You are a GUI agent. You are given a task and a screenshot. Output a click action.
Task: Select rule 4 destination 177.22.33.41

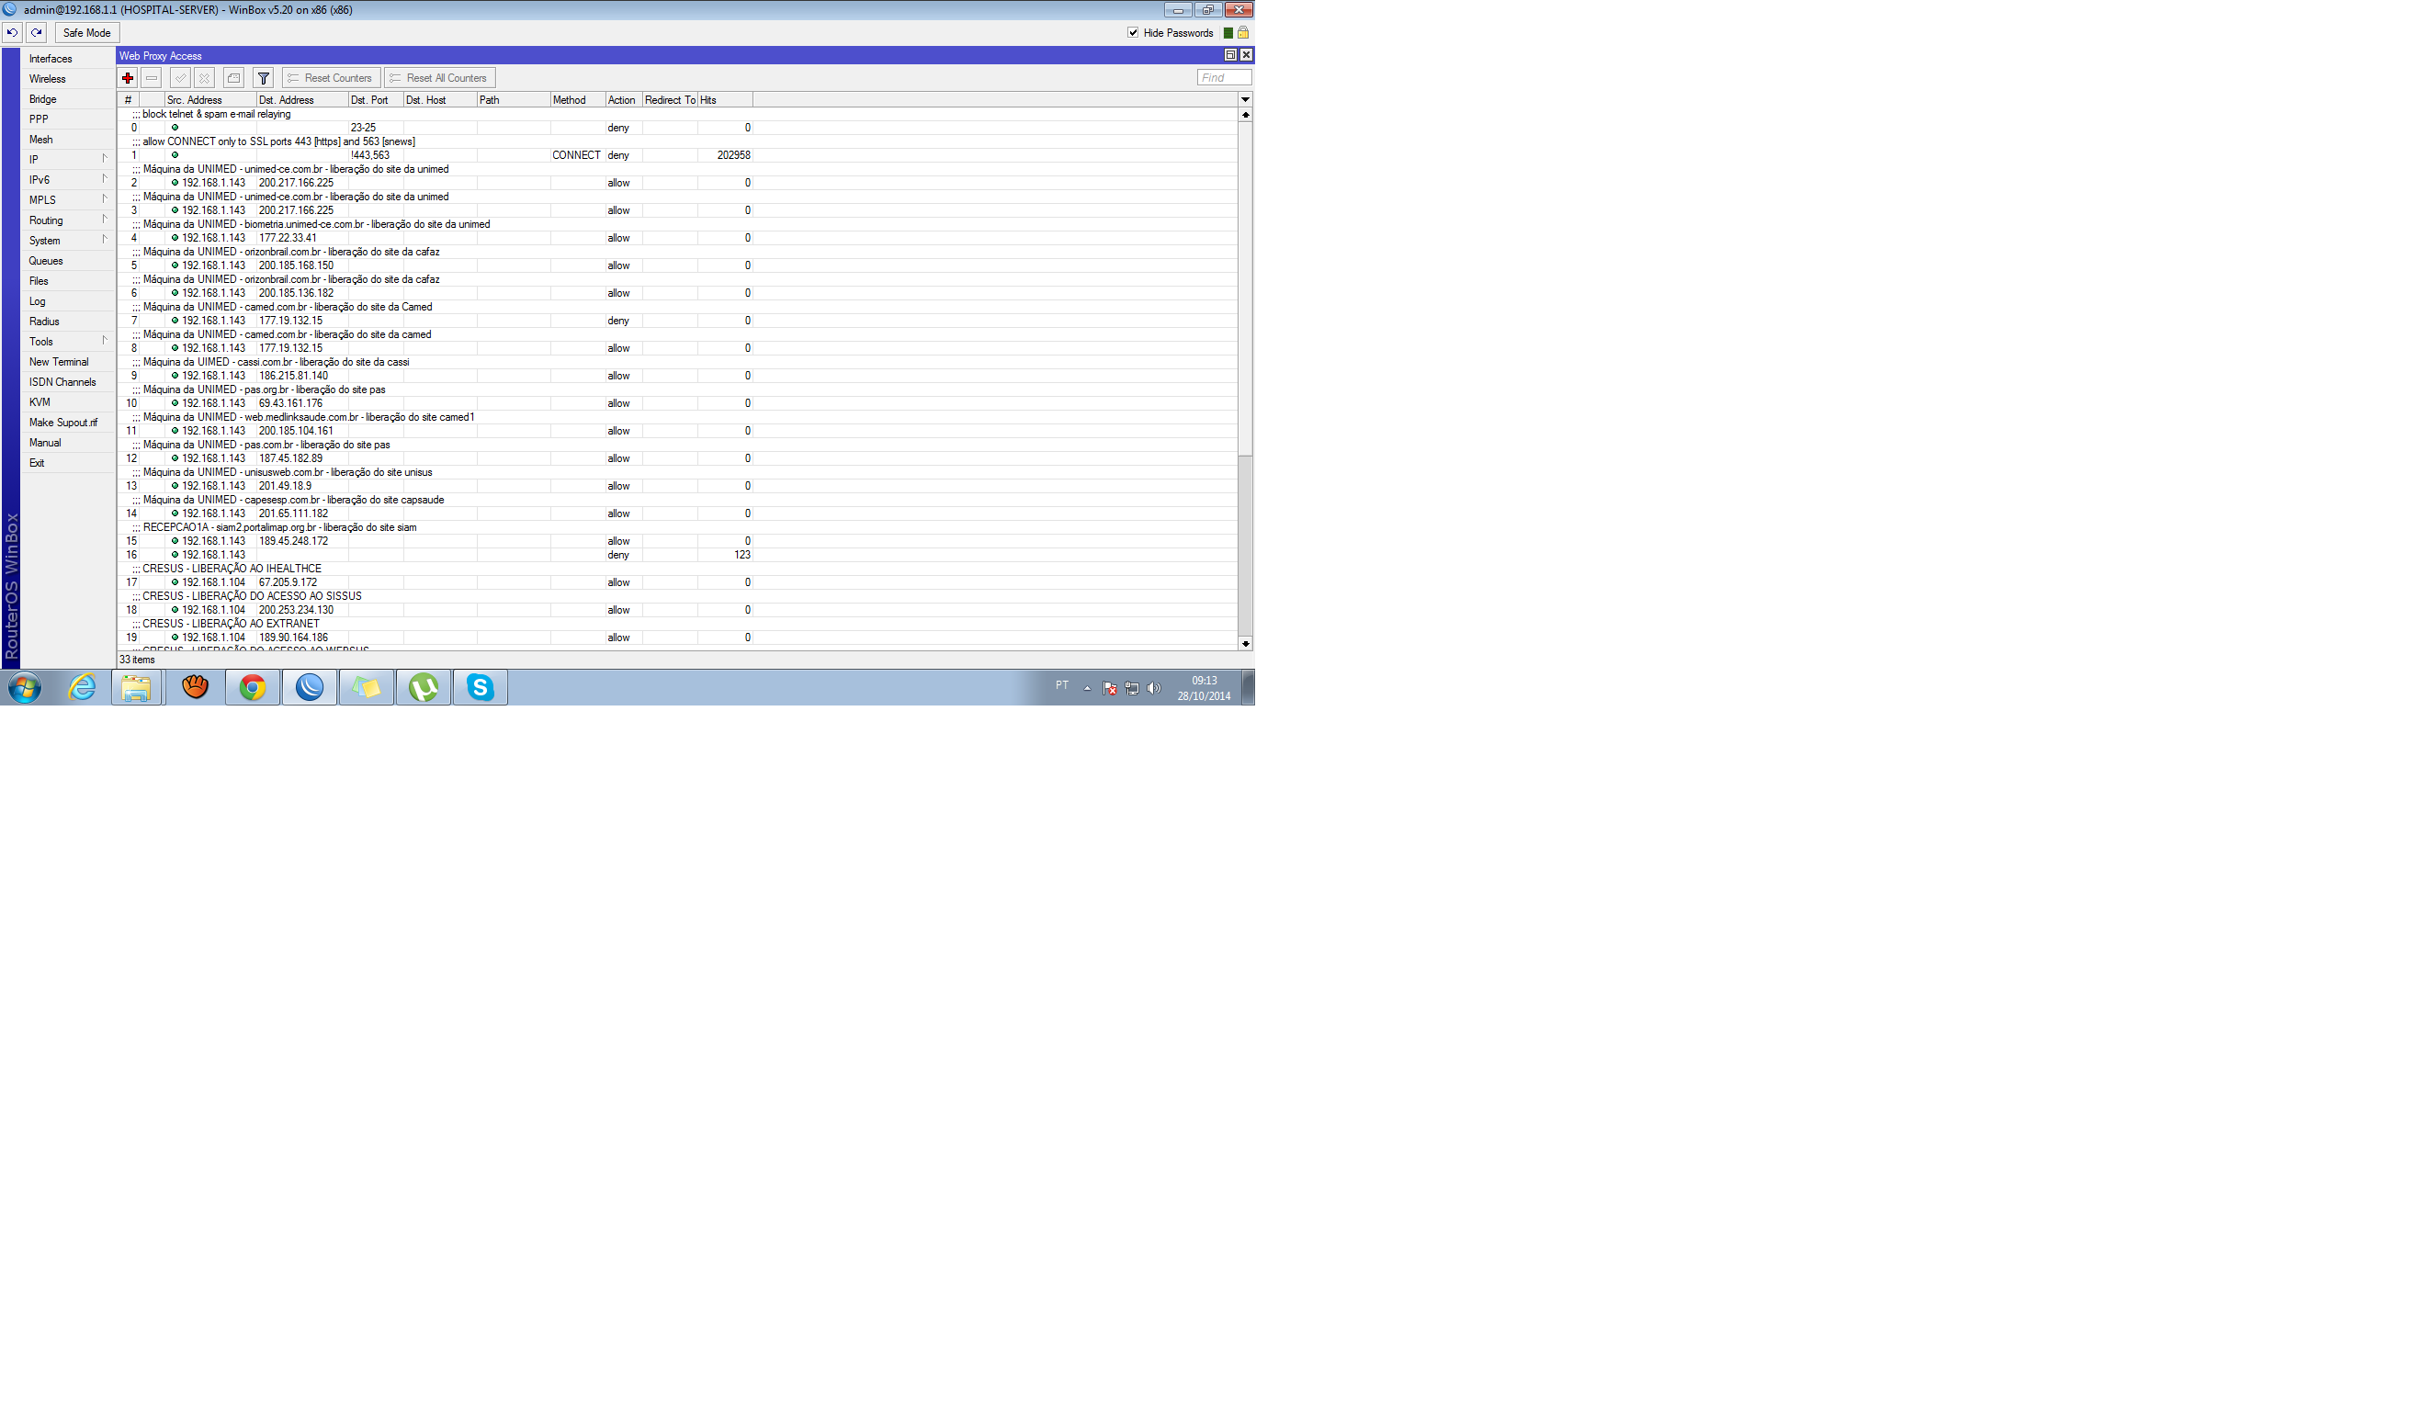(676, 237)
